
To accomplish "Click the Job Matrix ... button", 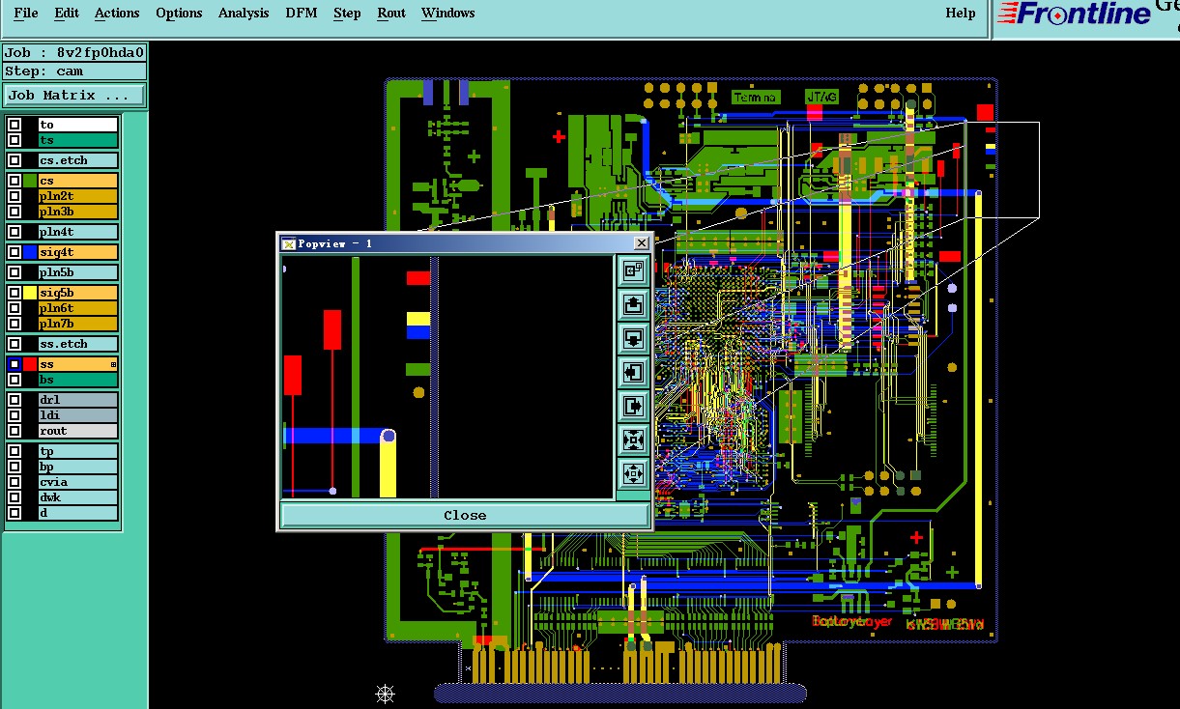I will (x=74, y=95).
